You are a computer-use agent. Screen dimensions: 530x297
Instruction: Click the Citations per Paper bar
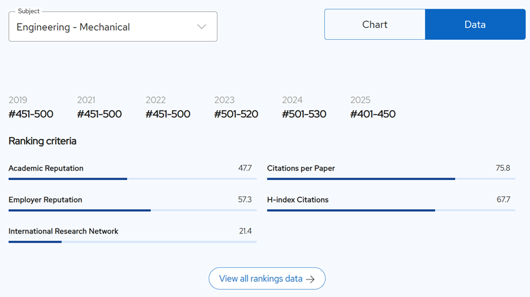coord(391,179)
